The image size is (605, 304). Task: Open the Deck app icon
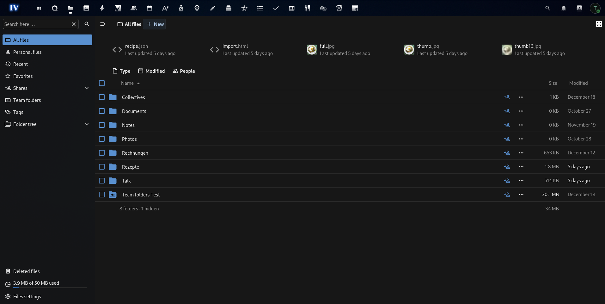point(228,8)
